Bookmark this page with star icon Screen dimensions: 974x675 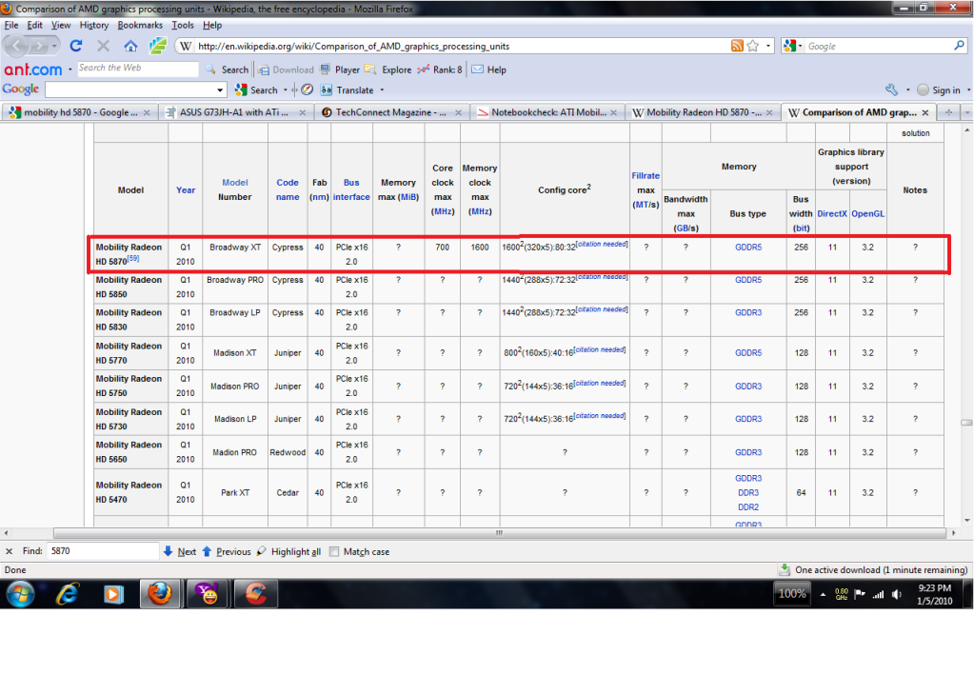pyautogui.click(x=753, y=46)
